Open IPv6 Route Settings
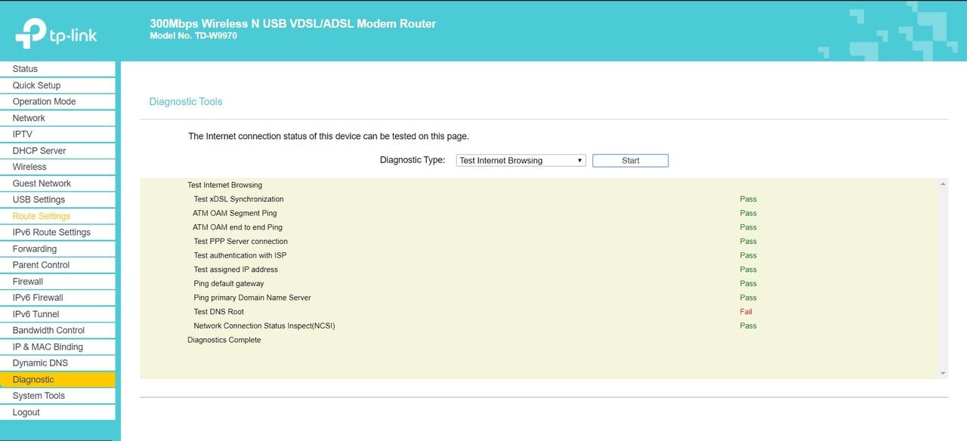 click(x=57, y=233)
